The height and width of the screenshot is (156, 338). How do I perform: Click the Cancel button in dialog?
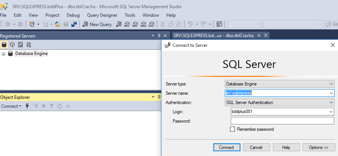256,148
